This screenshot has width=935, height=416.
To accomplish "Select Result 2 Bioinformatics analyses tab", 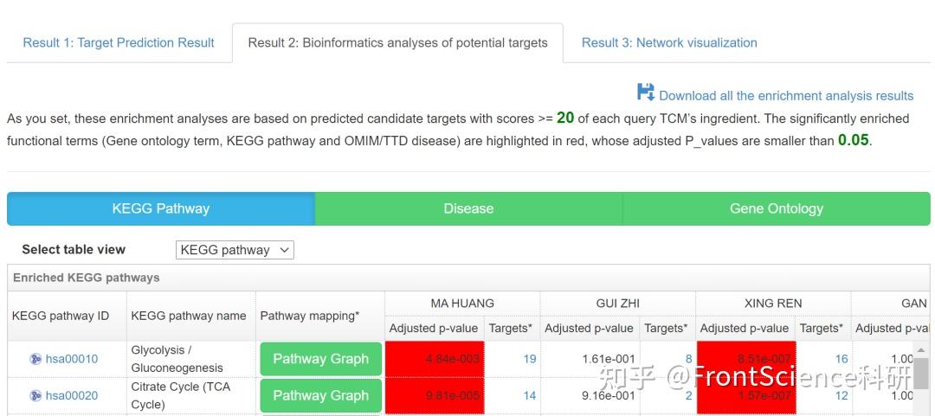I will (397, 42).
